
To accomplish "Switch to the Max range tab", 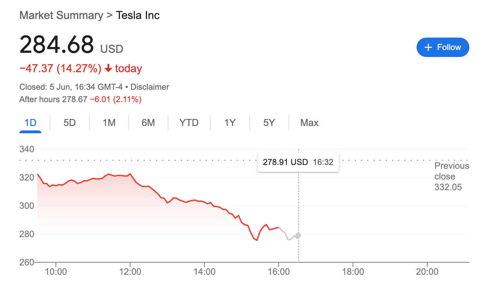I will coord(309,123).
